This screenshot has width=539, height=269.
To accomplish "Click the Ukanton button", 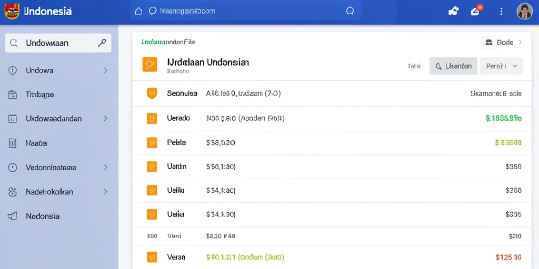I will tap(453, 66).
